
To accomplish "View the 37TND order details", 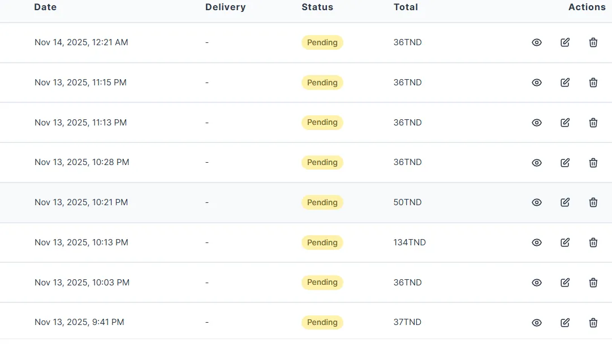I will pos(537,323).
